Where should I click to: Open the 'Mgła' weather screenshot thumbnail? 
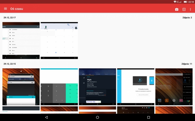97,87
